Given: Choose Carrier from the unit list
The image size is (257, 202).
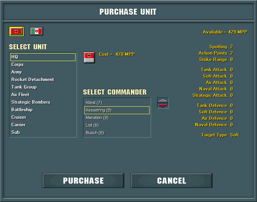Looking at the screenshot, I should click(18, 125).
